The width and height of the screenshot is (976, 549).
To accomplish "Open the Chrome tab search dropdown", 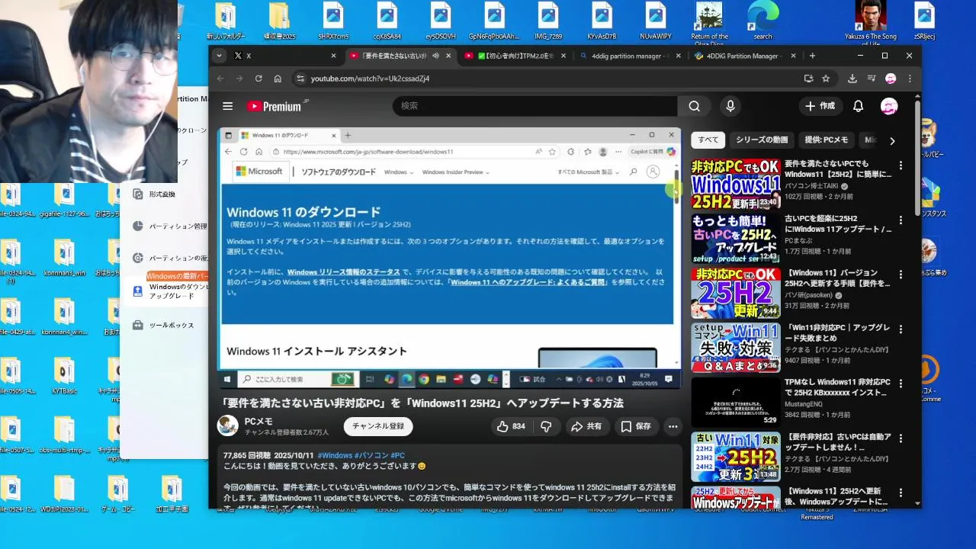I will tap(219, 56).
